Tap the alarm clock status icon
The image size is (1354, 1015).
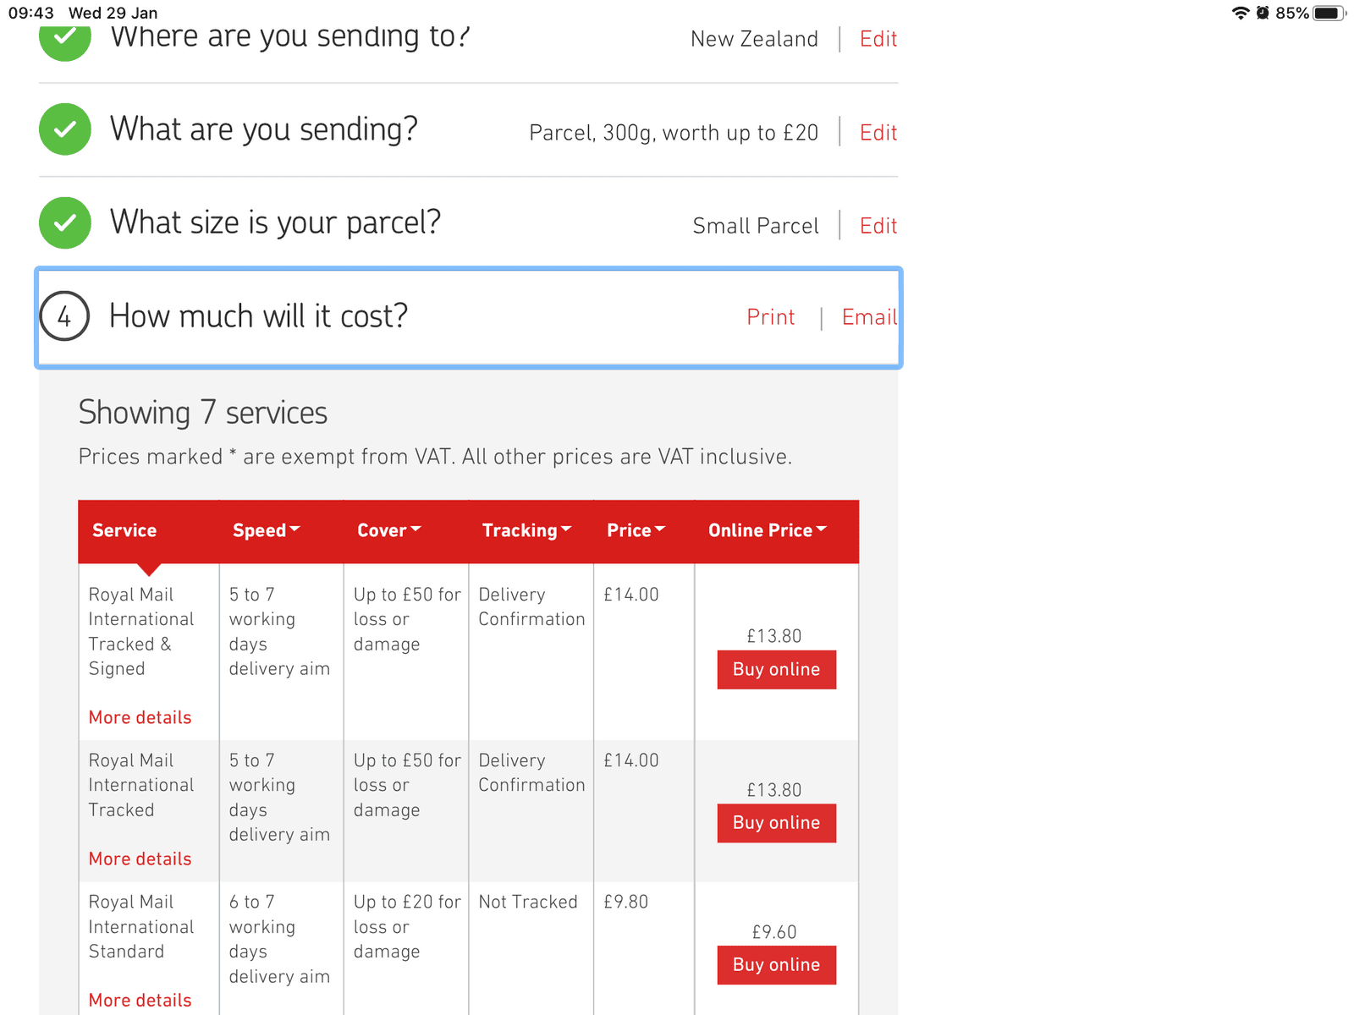[1263, 13]
